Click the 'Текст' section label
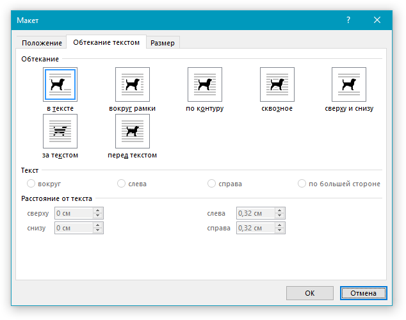This screenshot has width=406, height=320. tap(29, 170)
